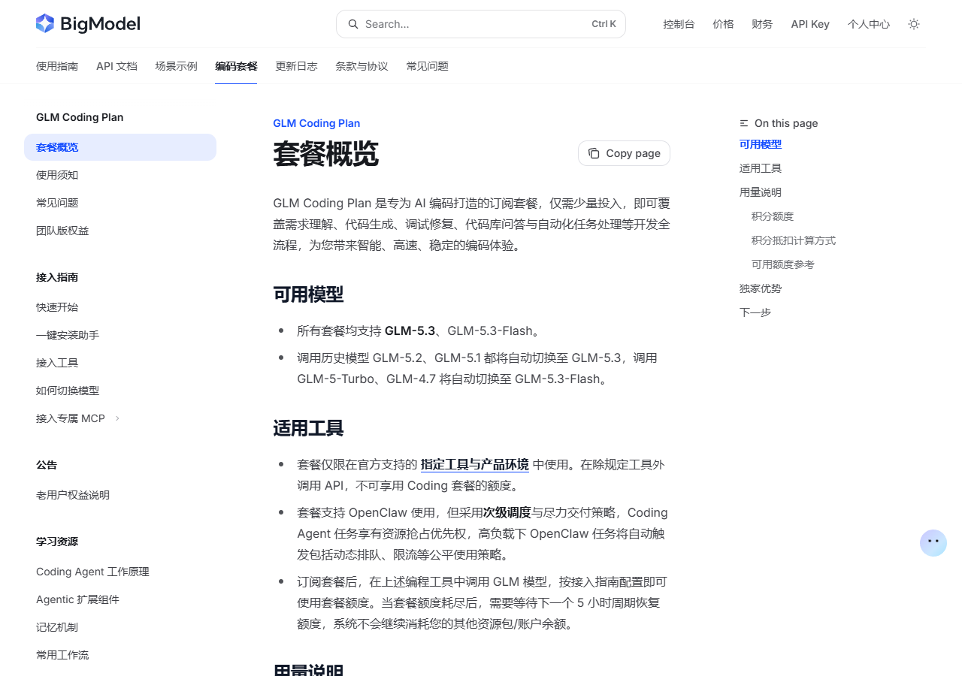
Task: Open 一键安装助手 in the sidebar
Action: point(120,335)
